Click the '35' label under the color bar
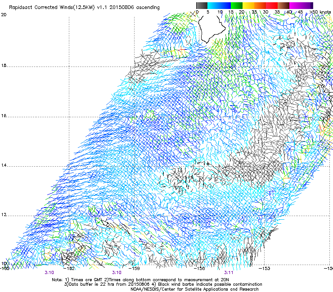 (x=277, y=12)
